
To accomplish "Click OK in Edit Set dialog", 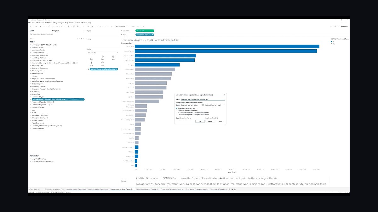I will click(200, 121).
